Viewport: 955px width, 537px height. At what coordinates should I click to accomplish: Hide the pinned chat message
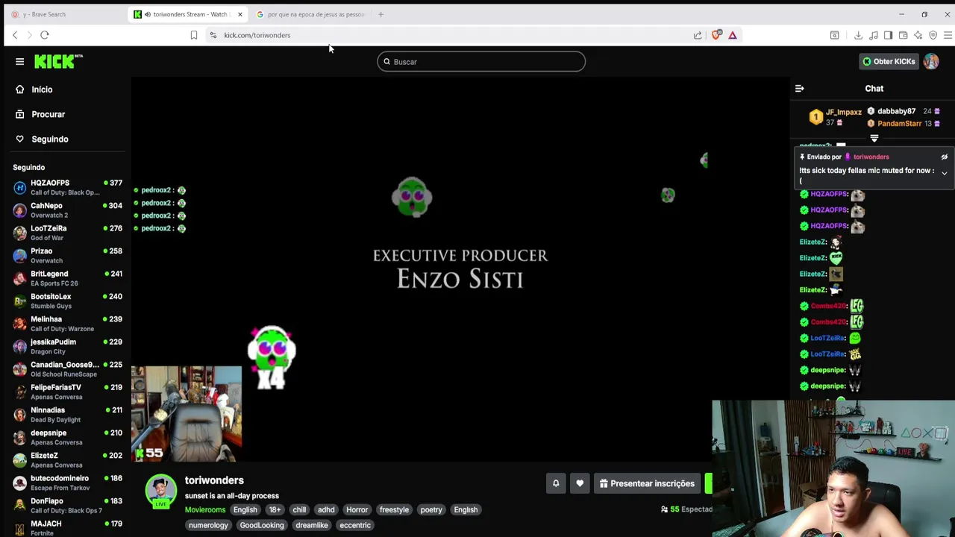(x=944, y=157)
